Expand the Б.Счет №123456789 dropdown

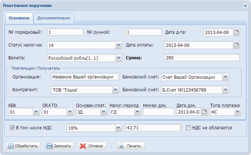(x=226, y=90)
